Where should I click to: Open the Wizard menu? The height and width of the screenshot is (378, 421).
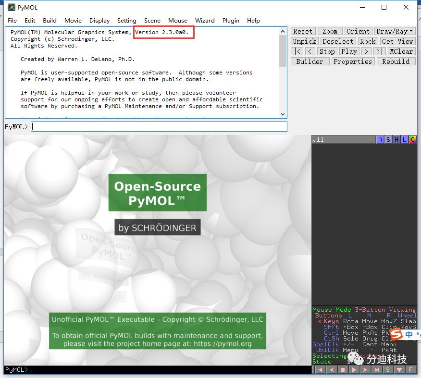click(205, 20)
